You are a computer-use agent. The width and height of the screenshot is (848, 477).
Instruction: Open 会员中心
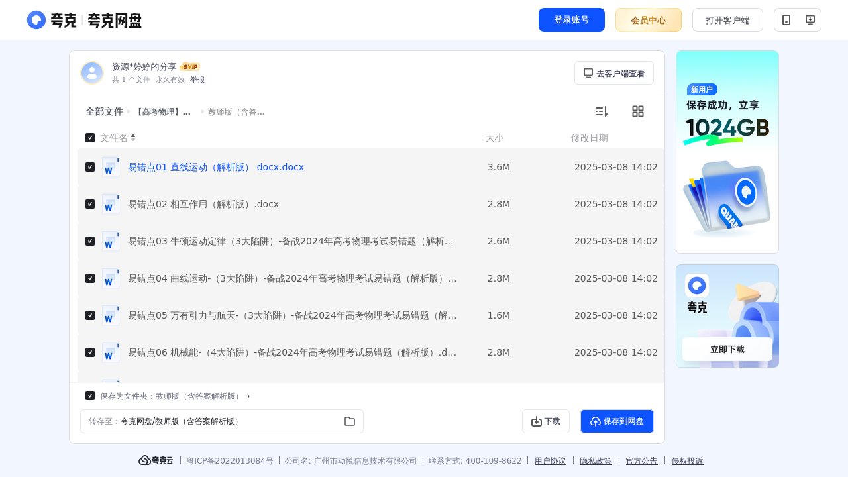click(x=649, y=20)
